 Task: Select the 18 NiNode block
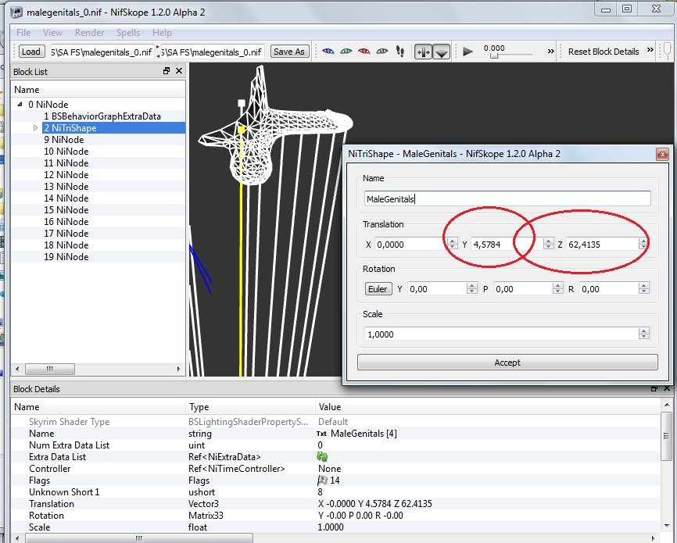(x=66, y=245)
